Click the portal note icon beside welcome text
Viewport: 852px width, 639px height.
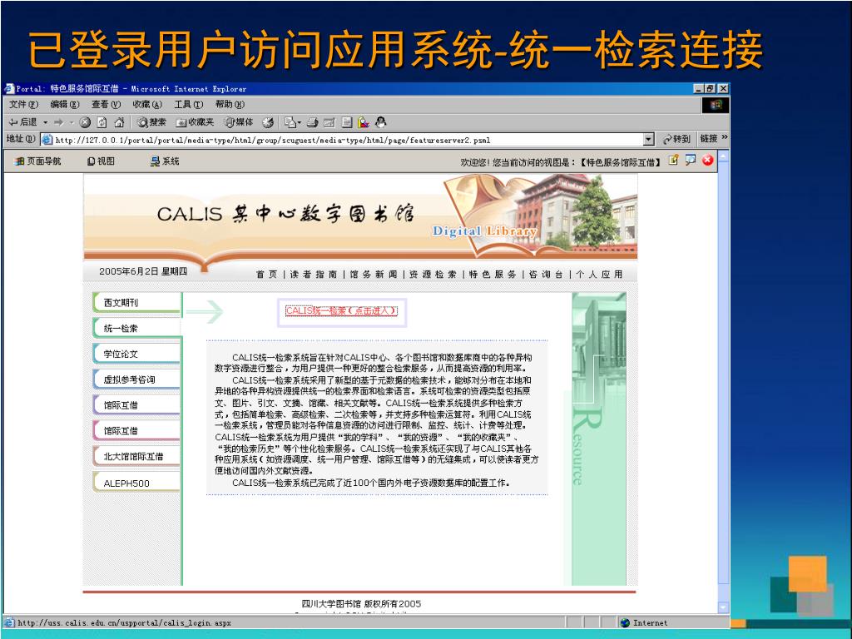pos(673,160)
